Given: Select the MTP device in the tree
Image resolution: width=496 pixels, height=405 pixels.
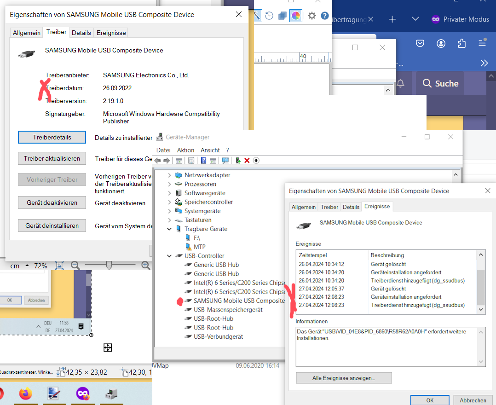Looking at the screenshot, I should [x=199, y=247].
